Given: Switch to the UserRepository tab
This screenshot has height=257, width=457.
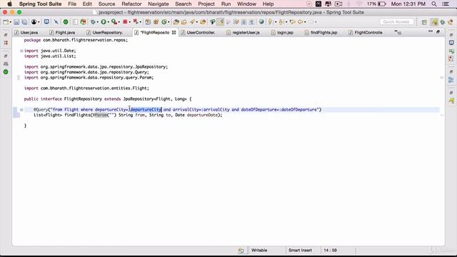Looking at the screenshot, I should tap(105, 33).
